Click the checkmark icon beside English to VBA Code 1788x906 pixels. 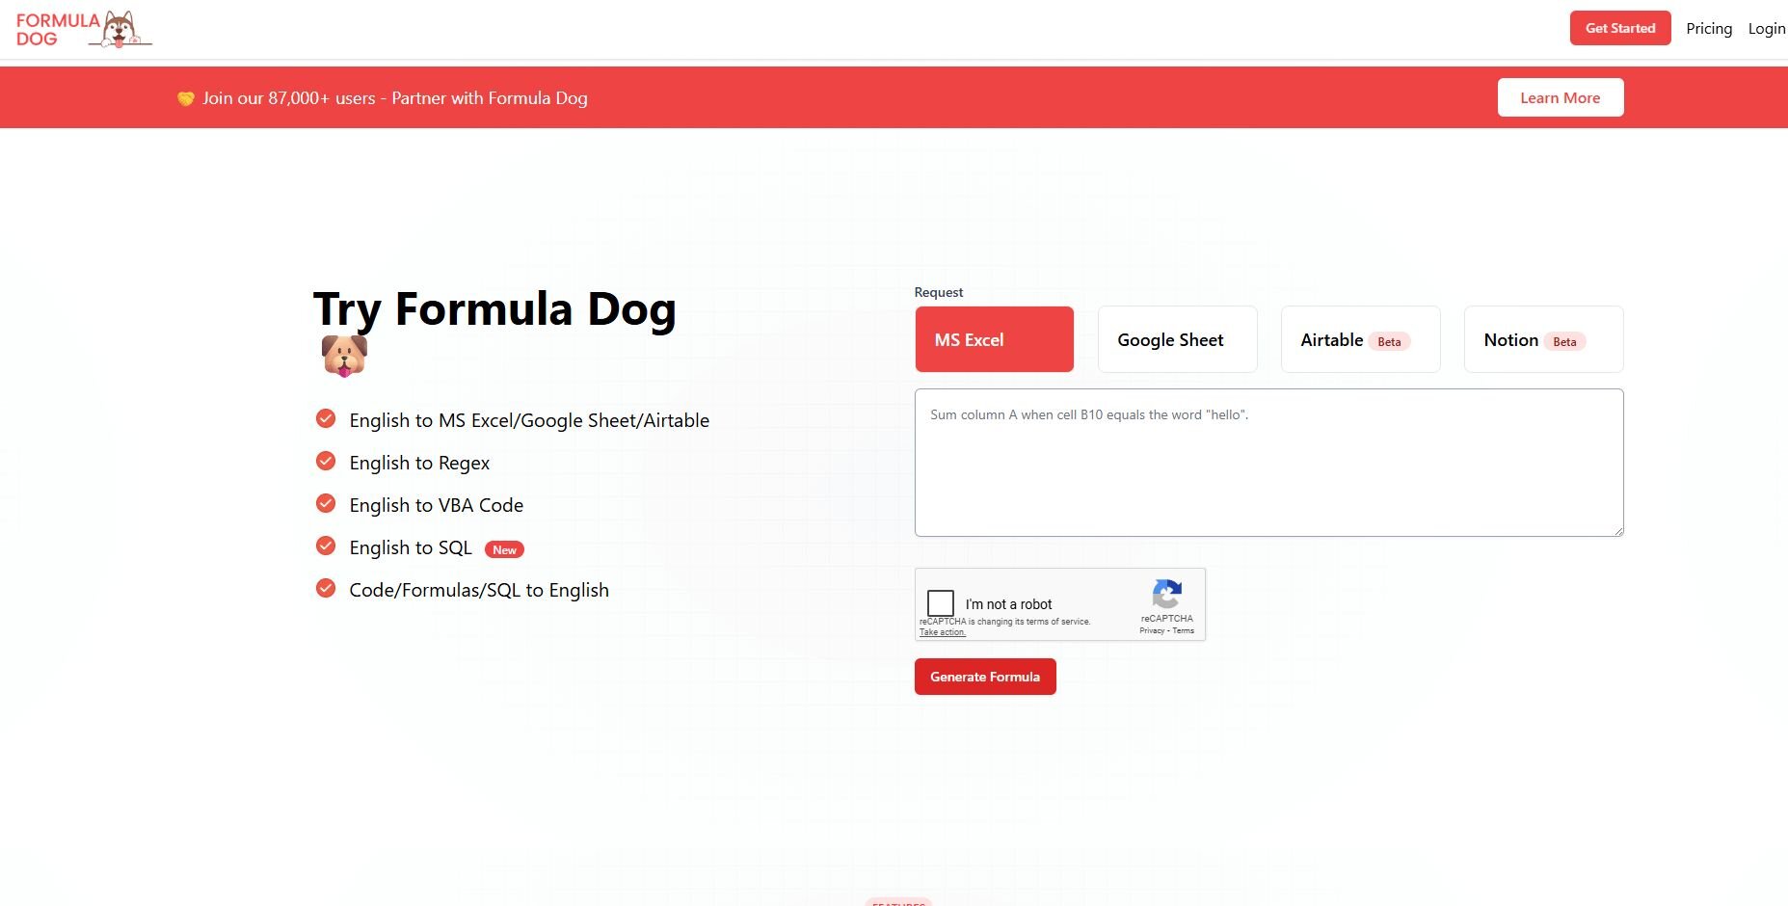pyautogui.click(x=326, y=504)
